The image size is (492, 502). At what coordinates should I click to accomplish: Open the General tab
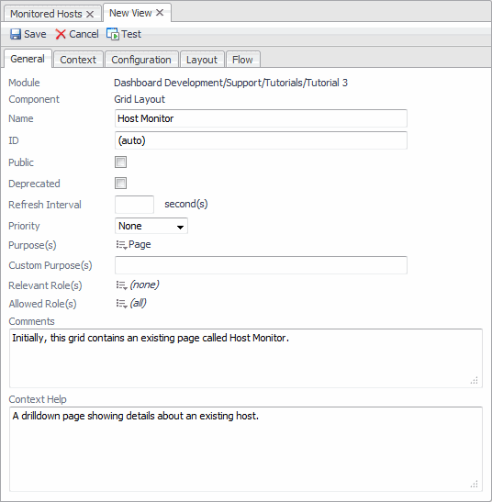pyautogui.click(x=28, y=59)
